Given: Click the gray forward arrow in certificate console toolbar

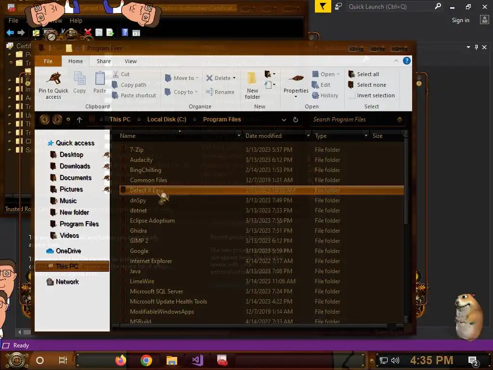Looking at the screenshot, I should [x=21, y=32].
